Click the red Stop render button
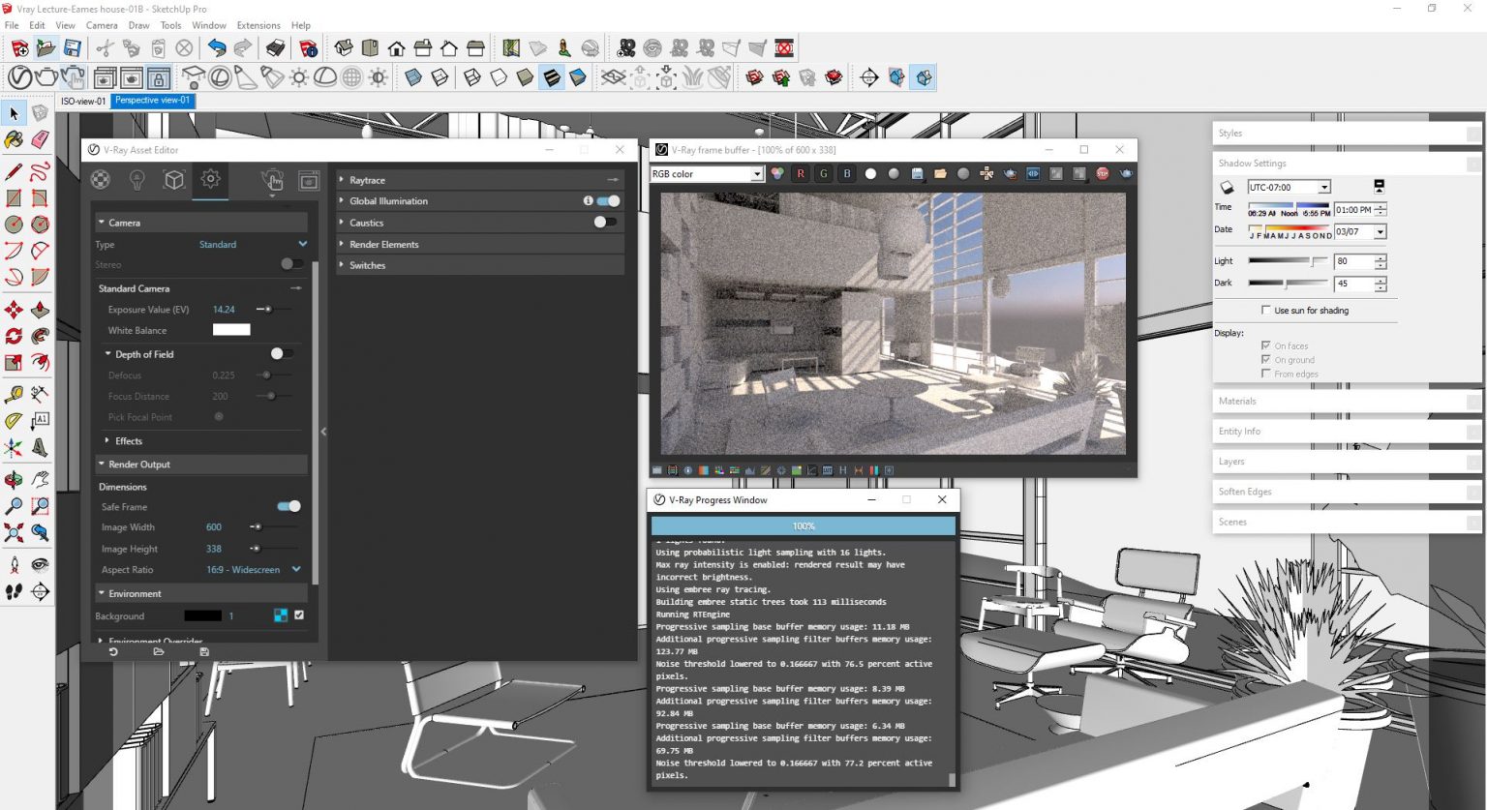Screen dimensions: 1487x810 pyautogui.click(x=1102, y=174)
